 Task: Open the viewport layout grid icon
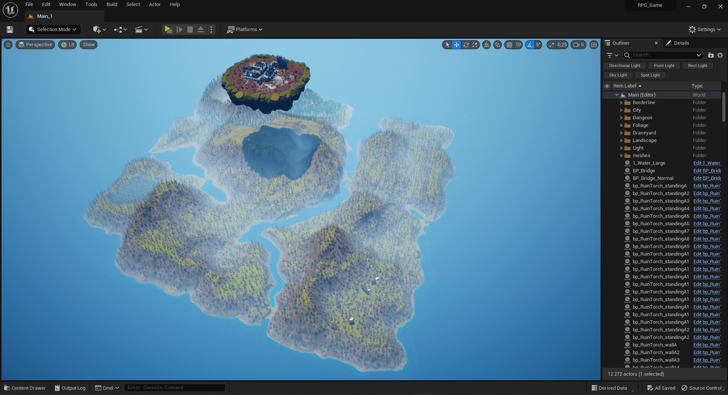(x=594, y=45)
